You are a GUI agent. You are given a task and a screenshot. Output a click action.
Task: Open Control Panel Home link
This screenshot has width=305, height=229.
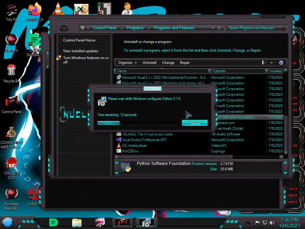pyautogui.click(x=79, y=40)
